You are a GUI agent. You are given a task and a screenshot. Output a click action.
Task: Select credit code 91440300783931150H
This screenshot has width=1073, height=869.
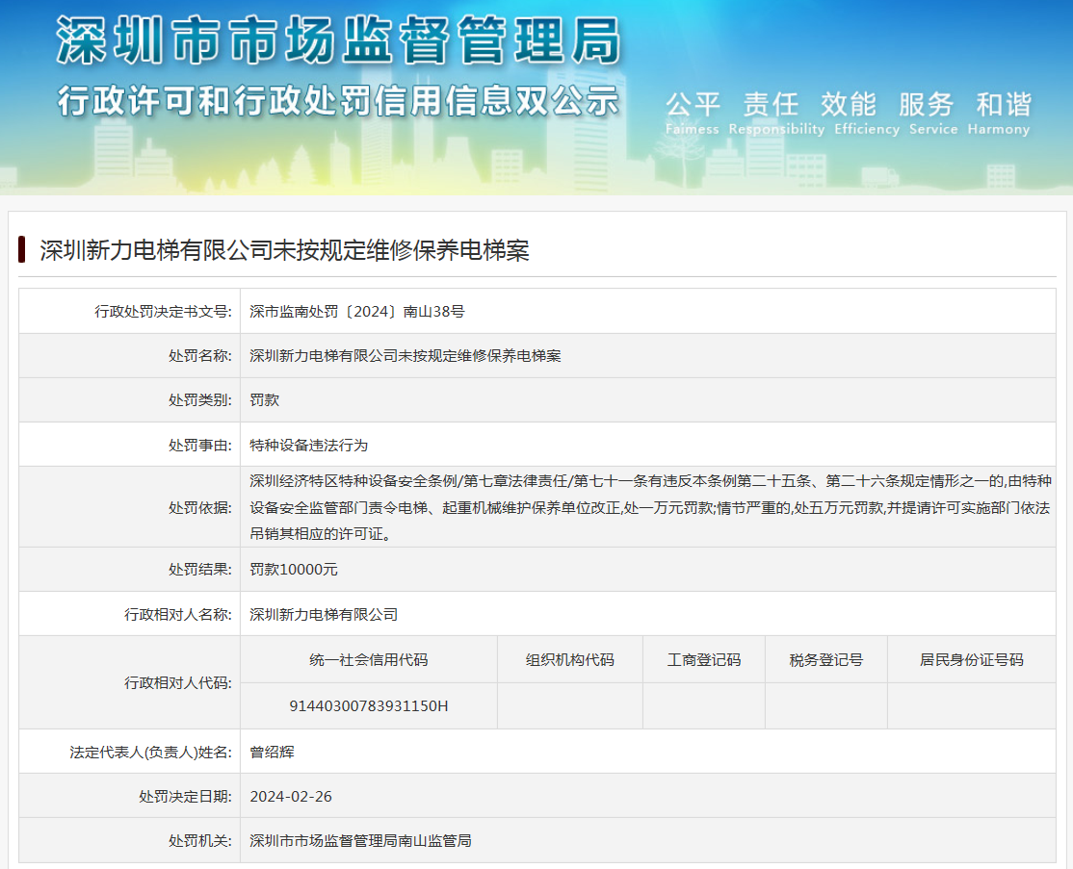coord(369,706)
